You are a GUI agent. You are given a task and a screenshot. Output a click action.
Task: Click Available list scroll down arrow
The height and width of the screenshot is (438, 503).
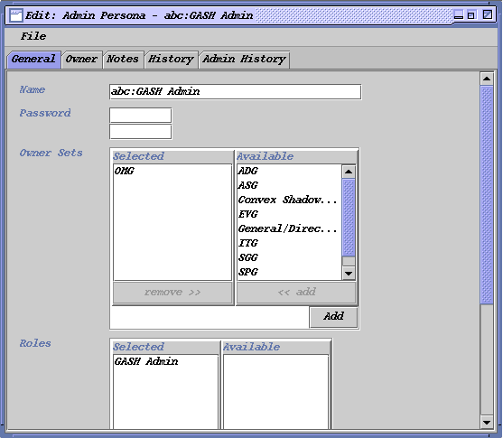(349, 274)
